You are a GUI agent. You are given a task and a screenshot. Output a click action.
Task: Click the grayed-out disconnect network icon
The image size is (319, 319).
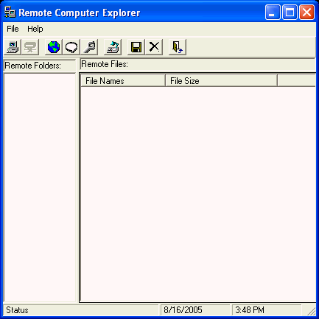pyautogui.click(x=30, y=47)
